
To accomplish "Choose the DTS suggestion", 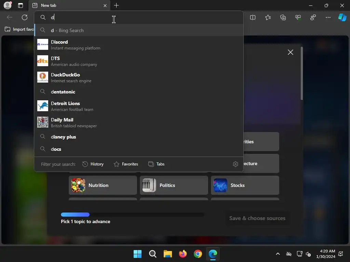I will pyautogui.click(x=139, y=61).
